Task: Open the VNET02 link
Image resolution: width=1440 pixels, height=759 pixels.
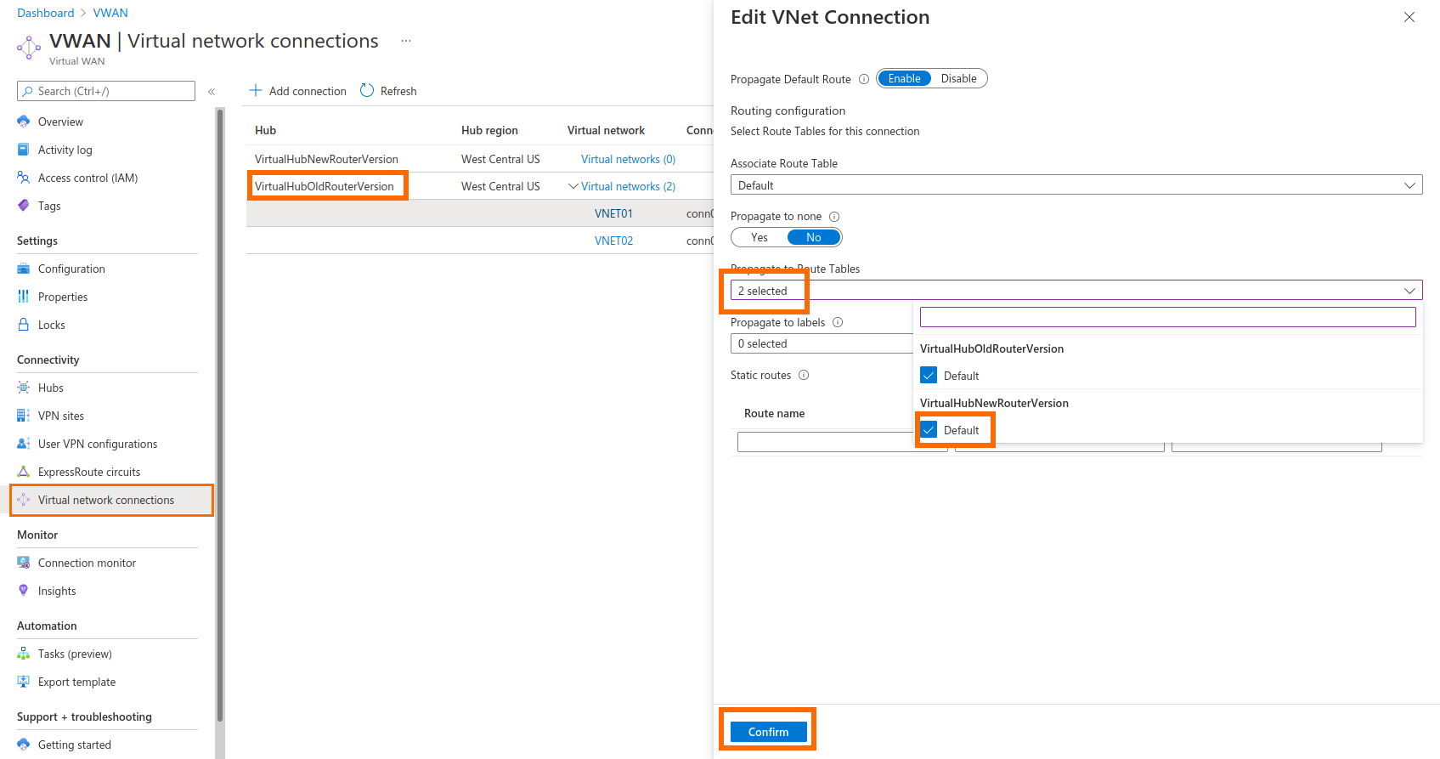Action: point(613,241)
